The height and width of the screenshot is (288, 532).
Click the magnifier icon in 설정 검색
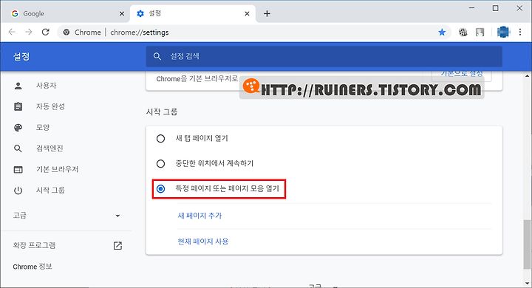(x=157, y=56)
